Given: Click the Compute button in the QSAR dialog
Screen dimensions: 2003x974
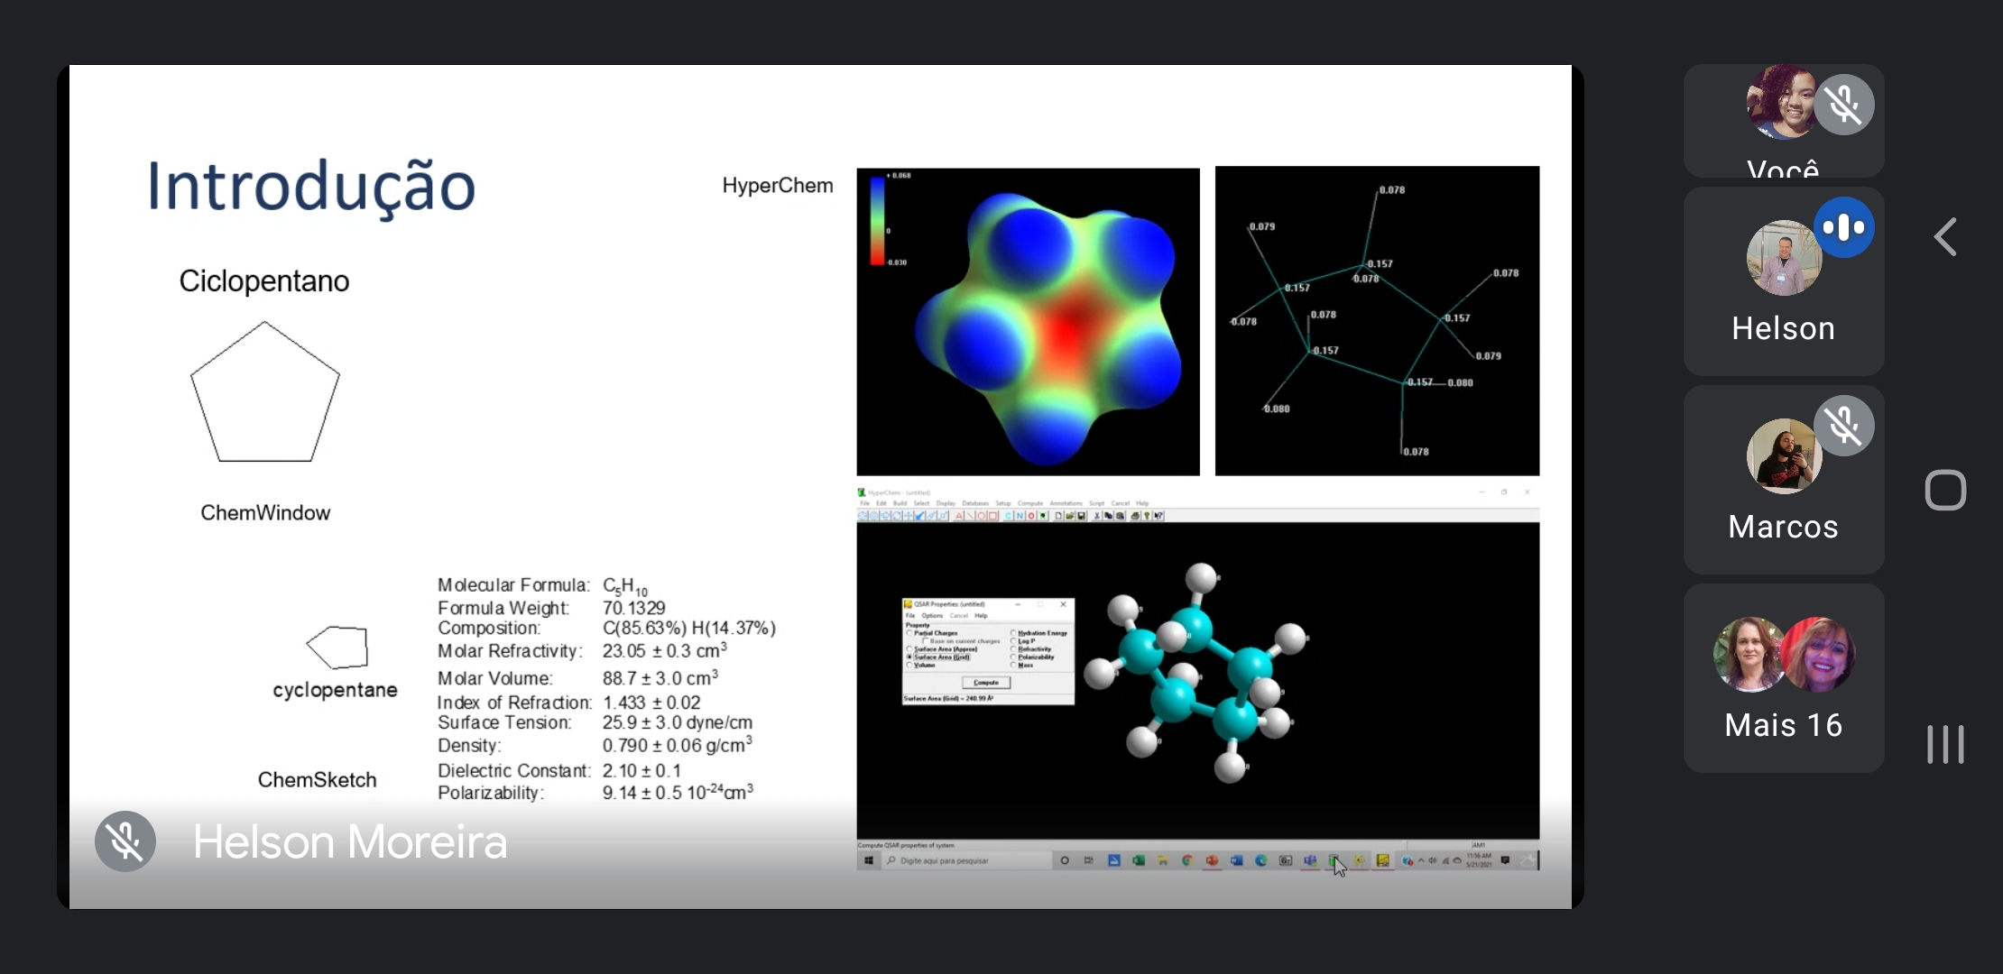Looking at the screenshot, I should [985, 683].
